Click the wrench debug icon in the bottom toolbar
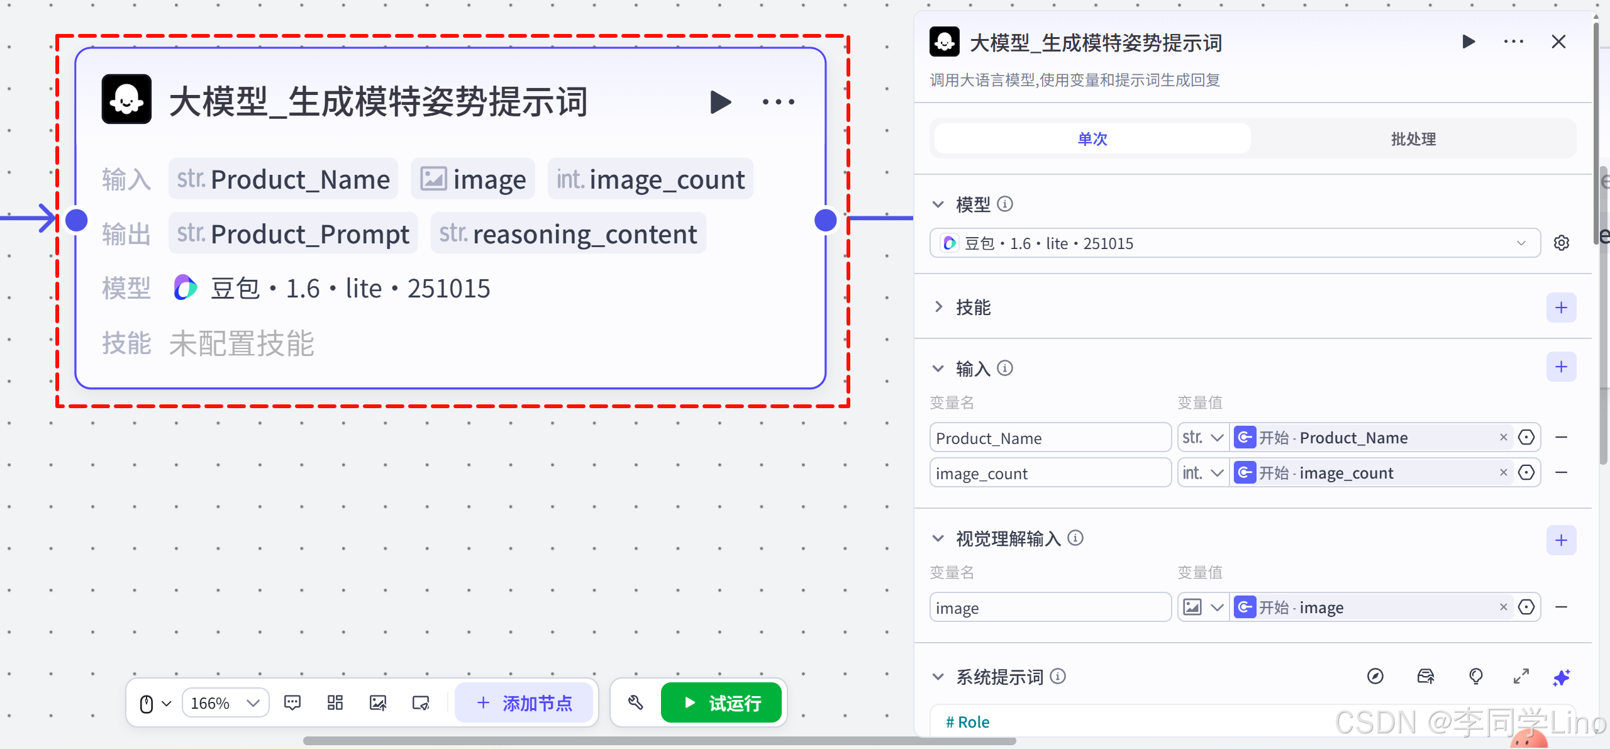The width and height of the screenshot is (1610, 749). click(x=635, y=702)
